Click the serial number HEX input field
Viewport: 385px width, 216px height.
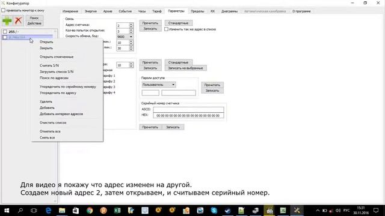(x=188, y=115)
